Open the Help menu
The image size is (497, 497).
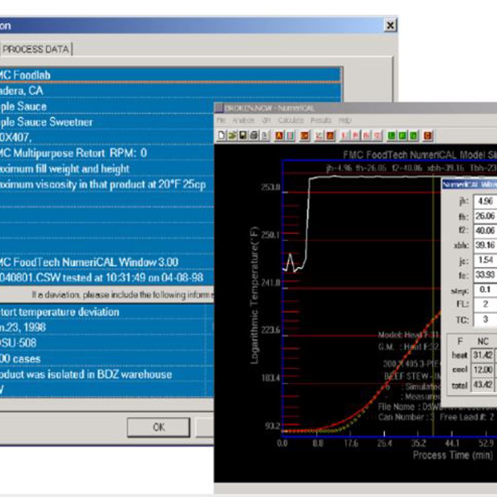pos(345,120)
